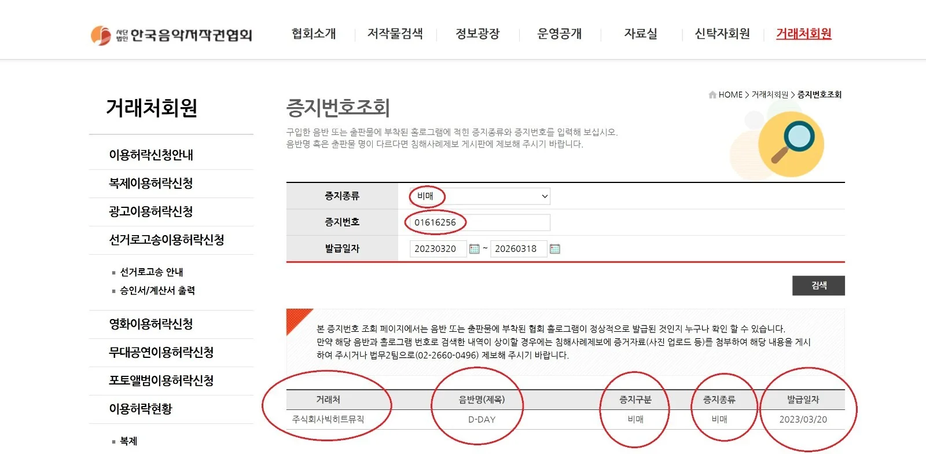Image resolution: width=926 pixels, height=454 pixels.
Task: Click the 증지번호 input field
Action: click(x=480, y=222)
